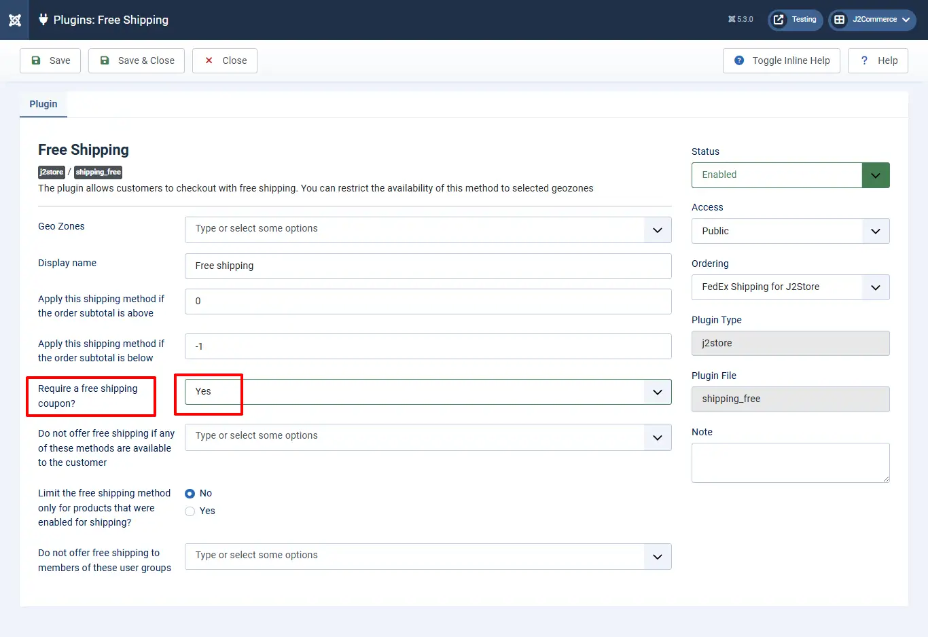
Task: Click the Display name label
Action: (67, 263)
